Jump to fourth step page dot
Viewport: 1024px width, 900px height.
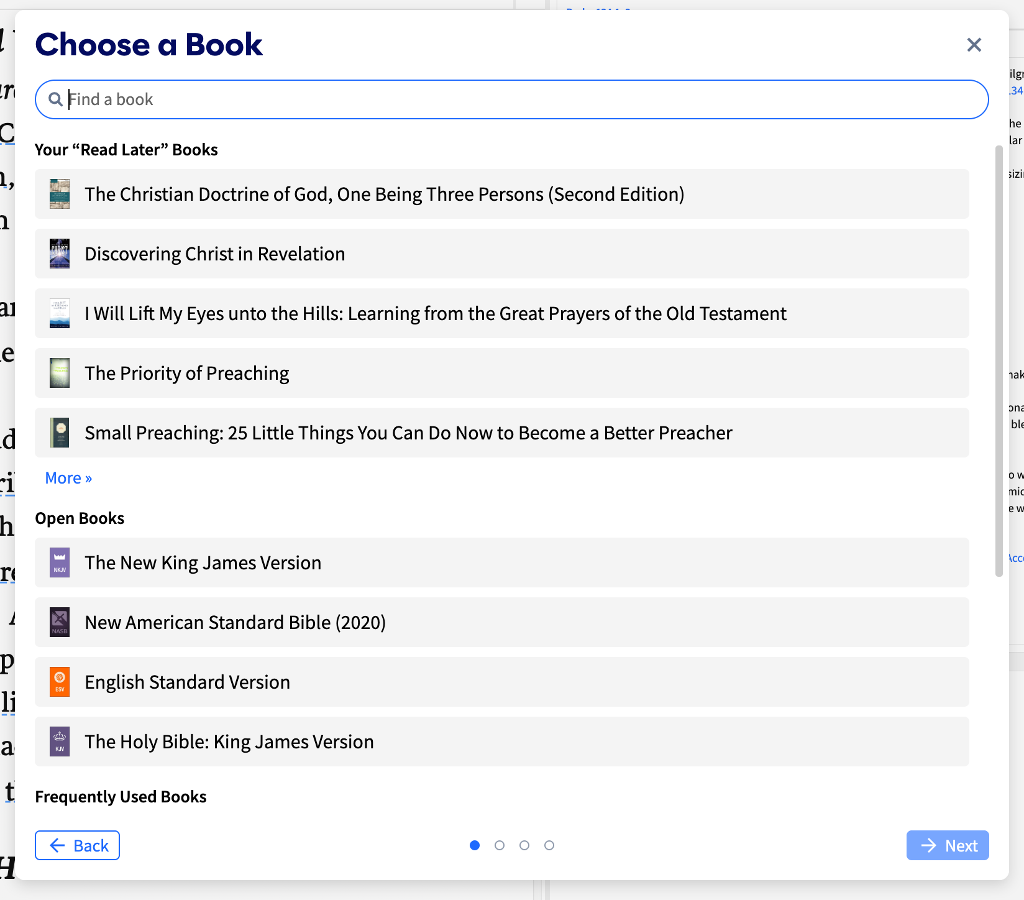pos(549,845)
